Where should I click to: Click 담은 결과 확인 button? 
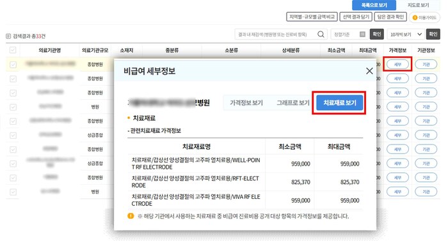[x=390, y=17]
